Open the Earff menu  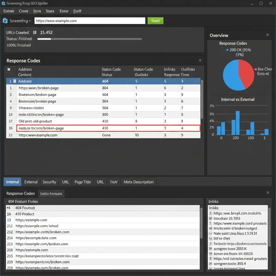(x=77, y=11)
